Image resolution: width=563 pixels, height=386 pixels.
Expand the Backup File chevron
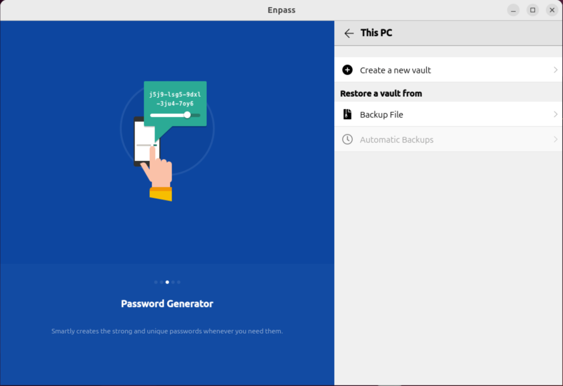tap(555, 114)
